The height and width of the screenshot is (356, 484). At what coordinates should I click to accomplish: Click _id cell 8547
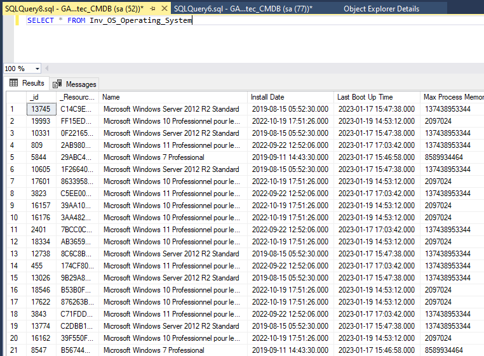click(x=41, y=350)
